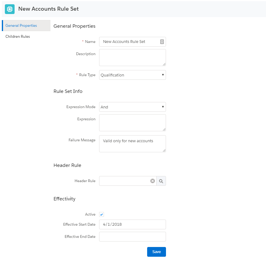Click the Failure Message field label
266x261 pixels.
pos(82,140)
